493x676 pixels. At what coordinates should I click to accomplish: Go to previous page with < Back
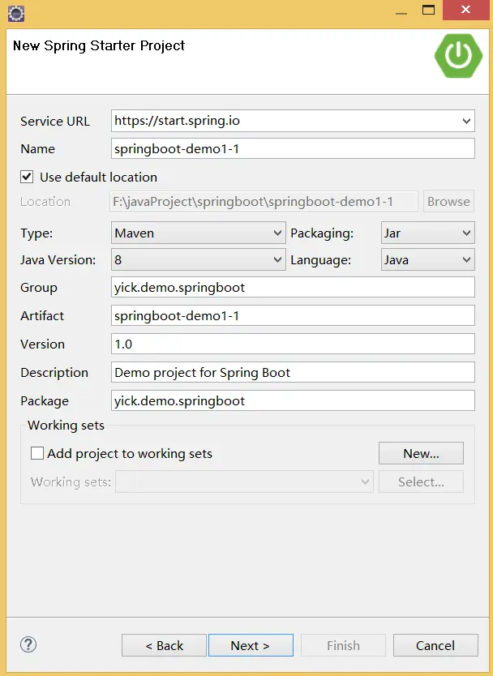[164, 645]
